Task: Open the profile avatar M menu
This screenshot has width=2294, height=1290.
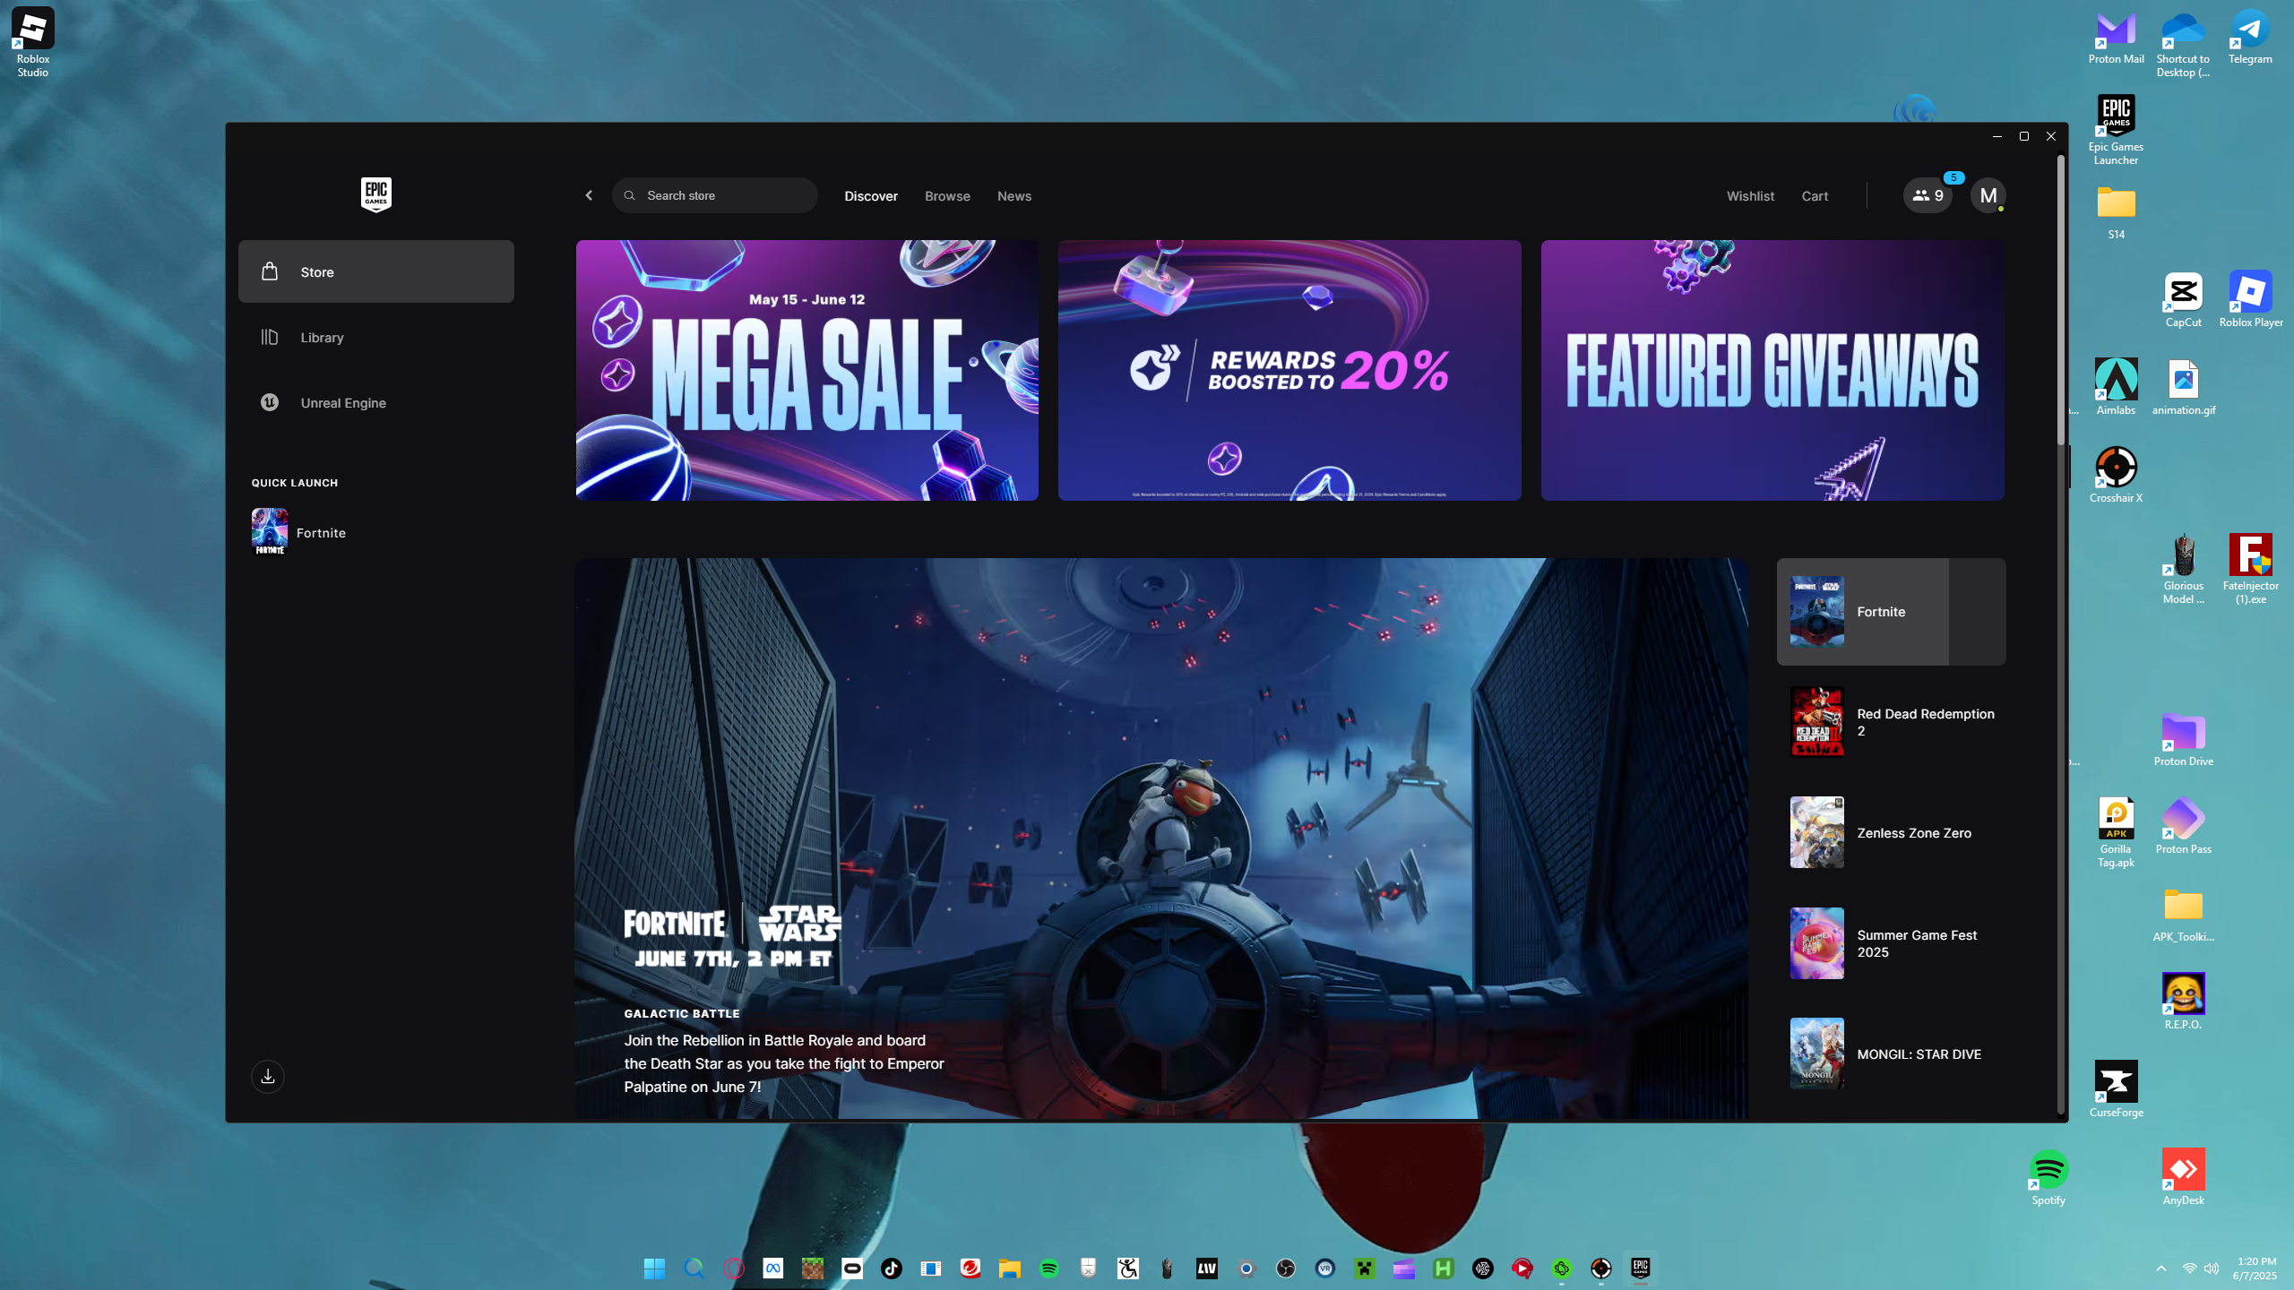Action: click(x=1988, y=195)
